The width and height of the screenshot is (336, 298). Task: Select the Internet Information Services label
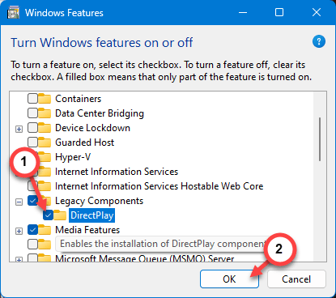click(117, 172)
